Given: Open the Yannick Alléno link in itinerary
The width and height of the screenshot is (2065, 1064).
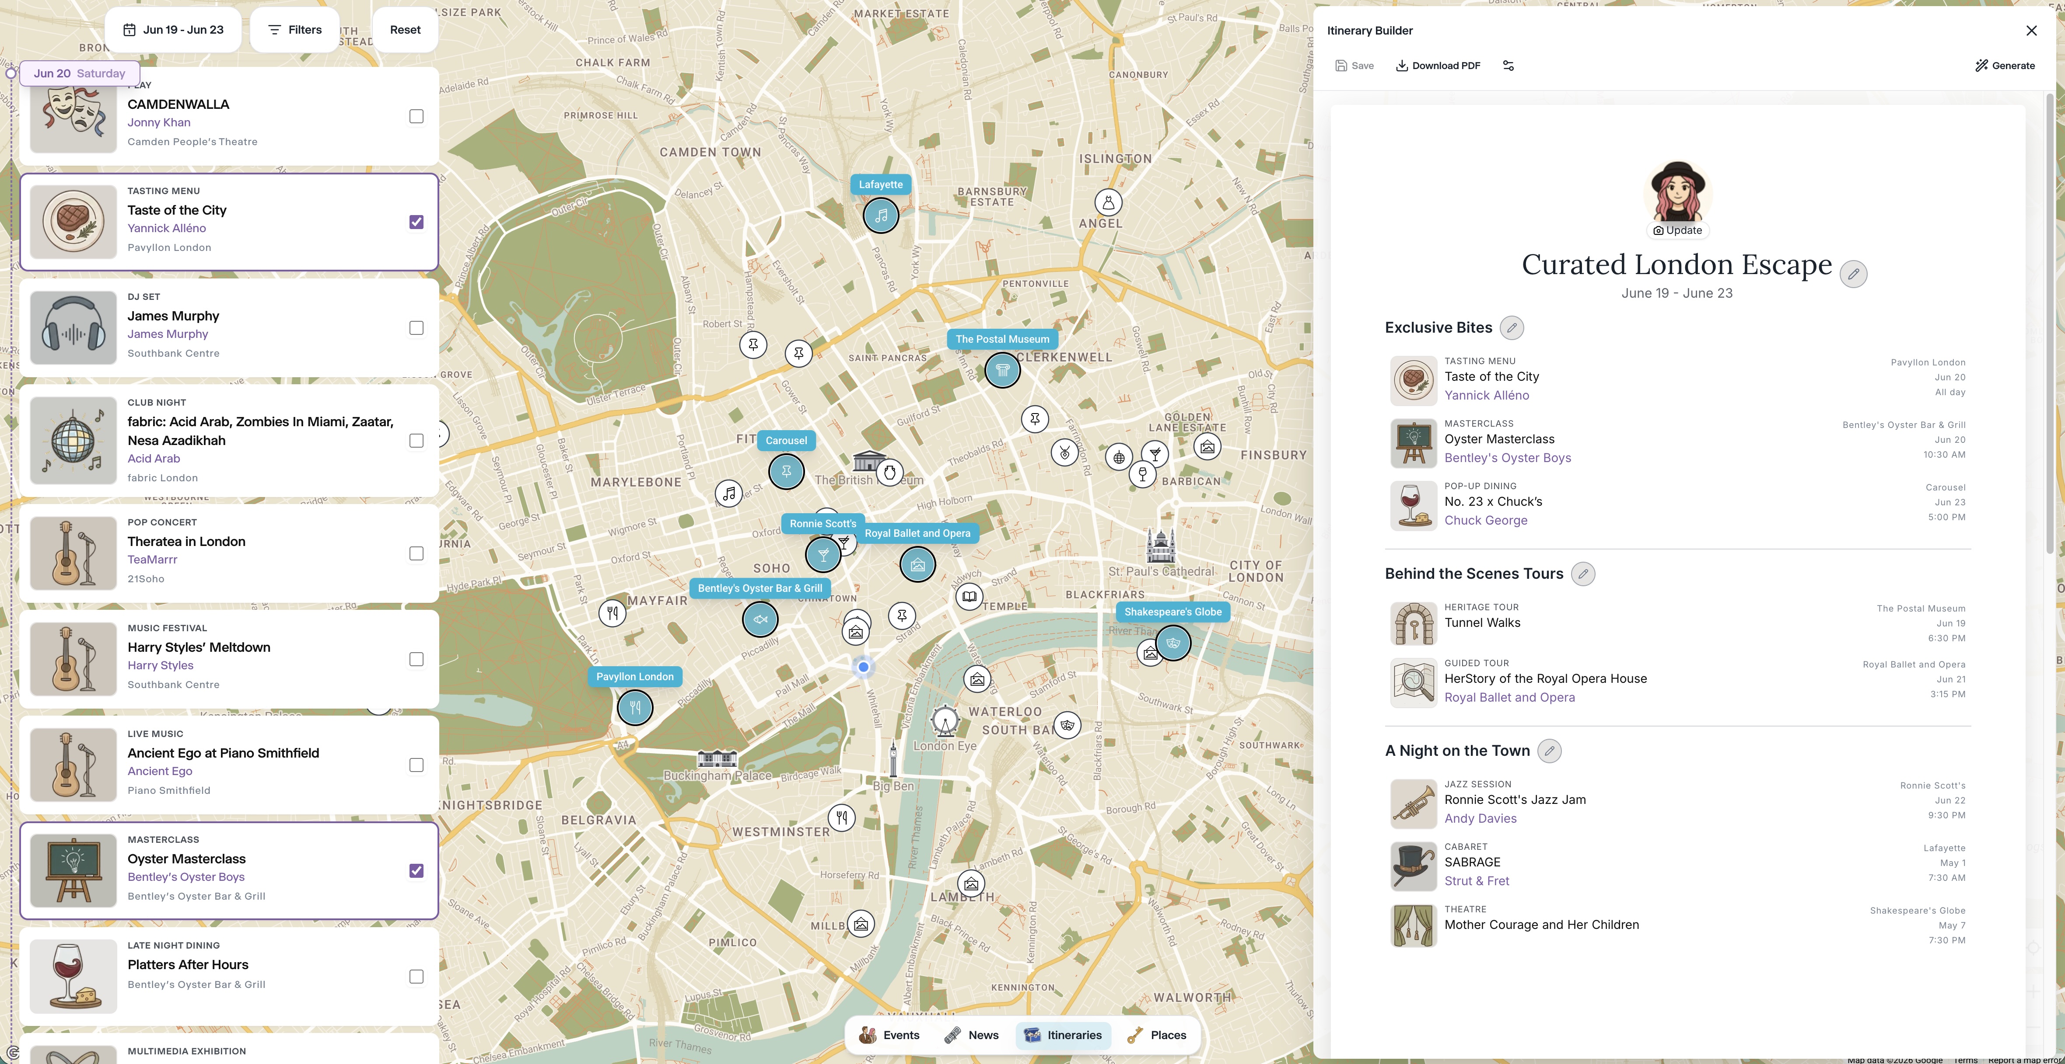Looking at the screenshot, I should [x=1486, y=395].
